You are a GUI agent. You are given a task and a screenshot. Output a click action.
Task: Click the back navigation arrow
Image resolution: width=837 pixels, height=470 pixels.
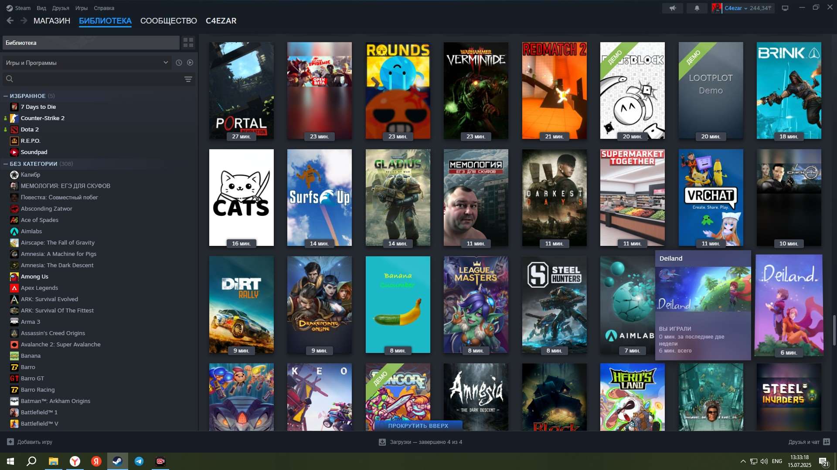click(x=10, y=20)
